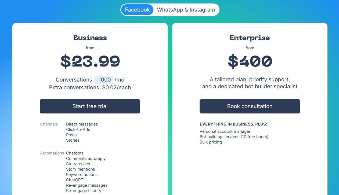Click the conversations amount field showing 1000

pyautogui.click(x=104, y=80)
